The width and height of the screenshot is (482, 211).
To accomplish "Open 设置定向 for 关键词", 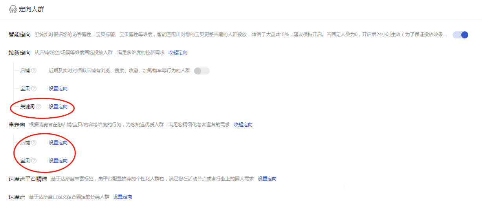I will 58,107.
